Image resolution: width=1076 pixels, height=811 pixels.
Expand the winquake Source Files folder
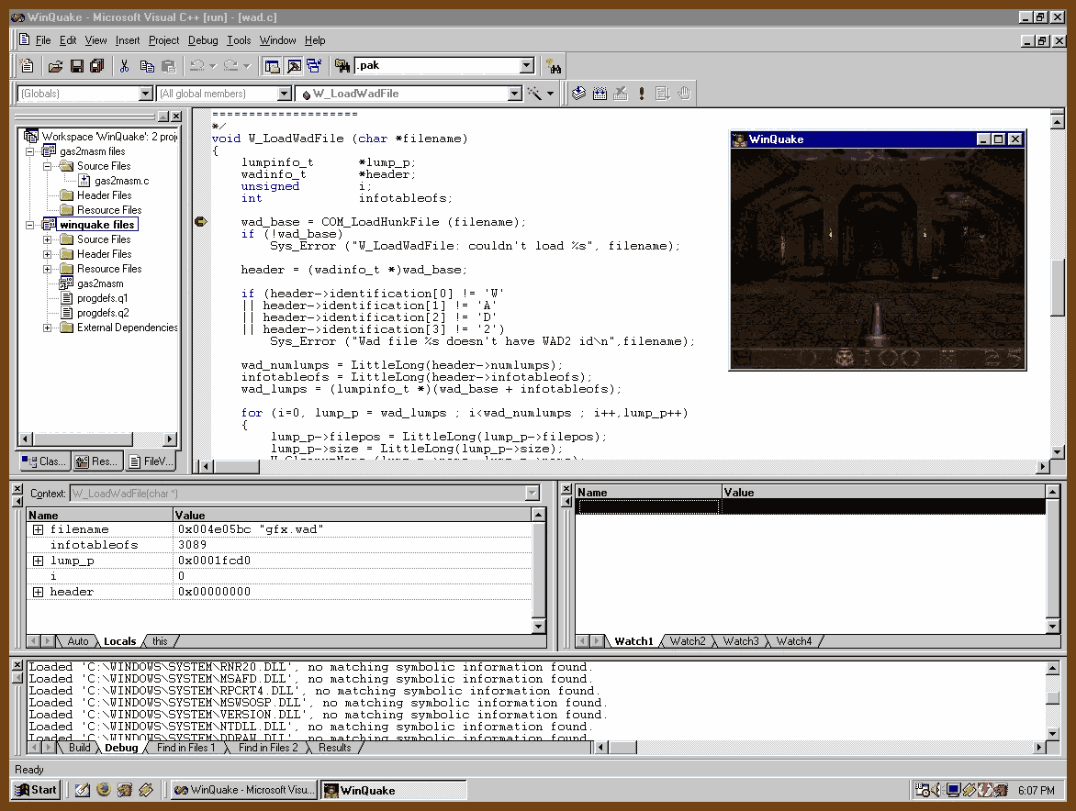coord(48,239)
